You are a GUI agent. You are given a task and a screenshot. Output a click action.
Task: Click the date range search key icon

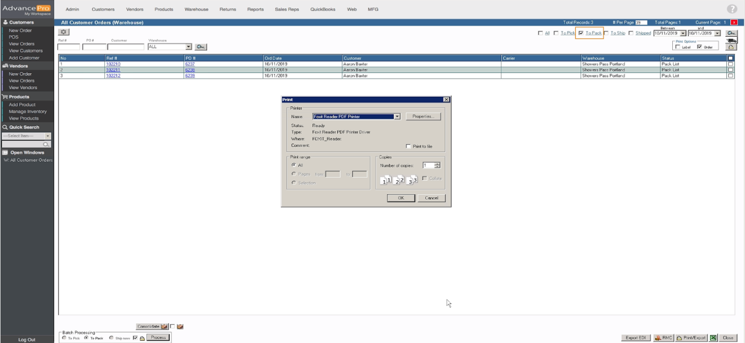731,33
